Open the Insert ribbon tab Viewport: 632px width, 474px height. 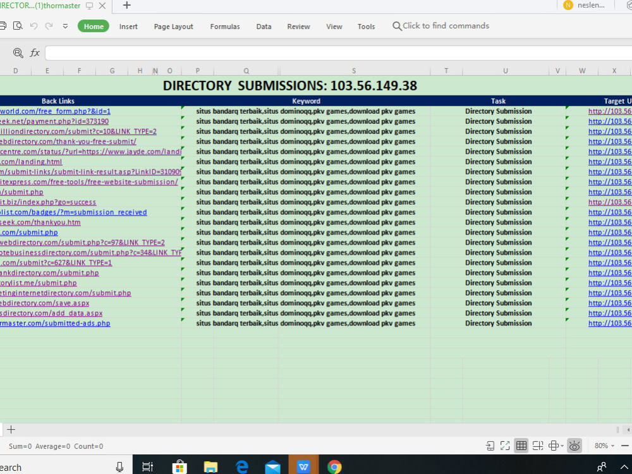pyautogui.click(x=128, y=27)
